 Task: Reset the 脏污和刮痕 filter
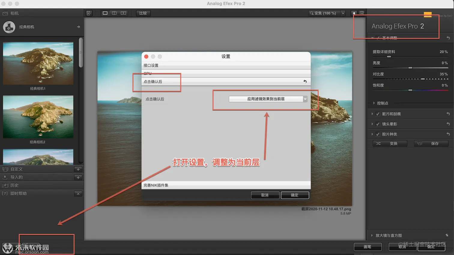(448, 114)
